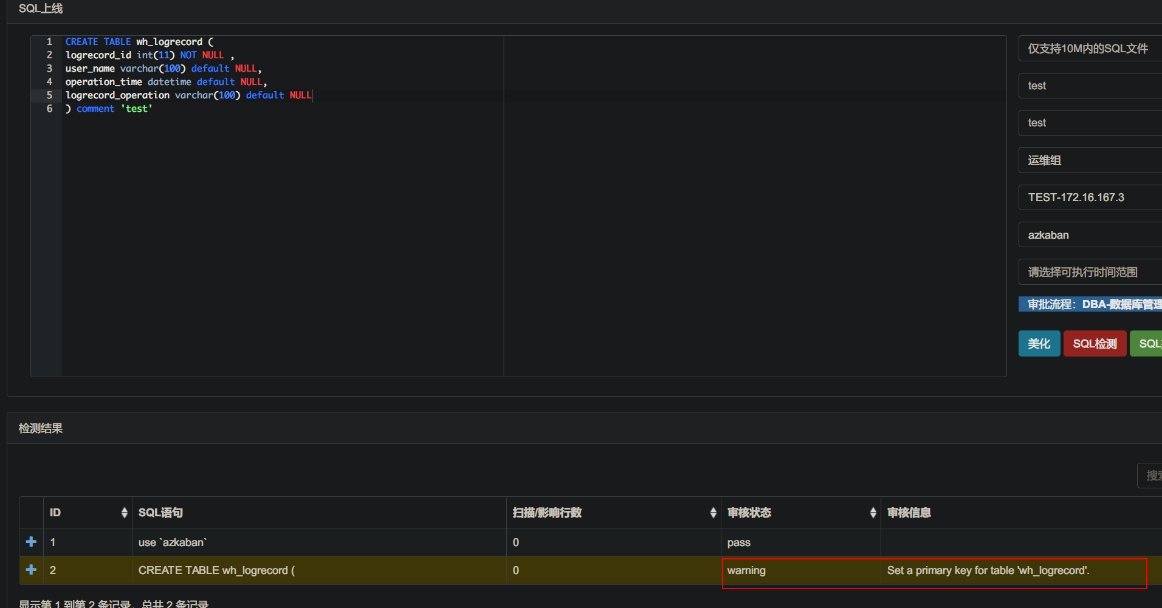Sort results by the SQL语句 column
This screenshot has height=608, width=1162.
160,512
